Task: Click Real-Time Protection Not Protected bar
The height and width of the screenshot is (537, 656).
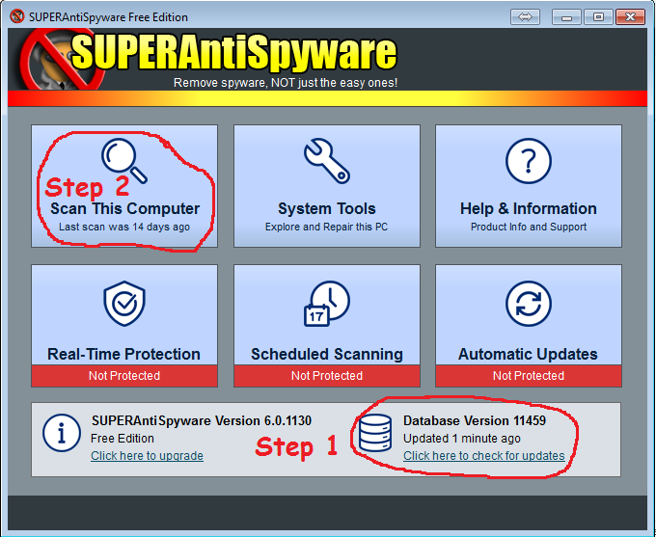Action: coord(124,375)
